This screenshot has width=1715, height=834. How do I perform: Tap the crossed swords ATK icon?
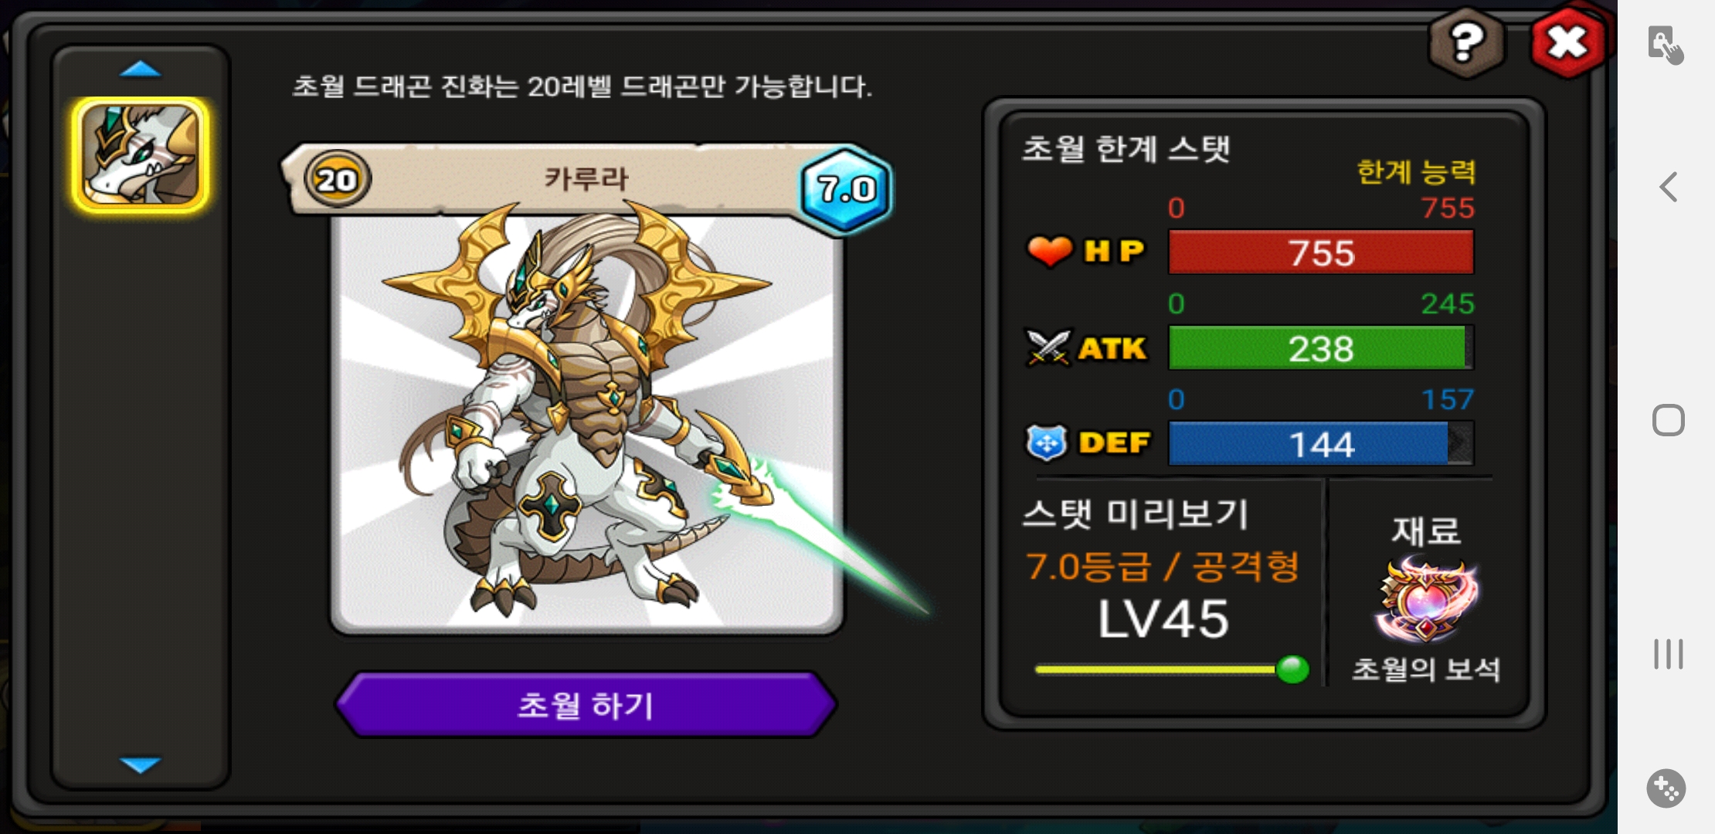tap(1048, 347)
